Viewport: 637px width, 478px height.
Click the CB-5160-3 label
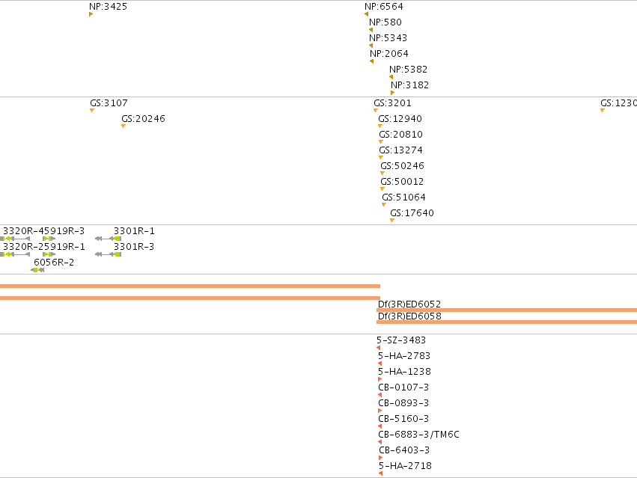coord(403,419)
